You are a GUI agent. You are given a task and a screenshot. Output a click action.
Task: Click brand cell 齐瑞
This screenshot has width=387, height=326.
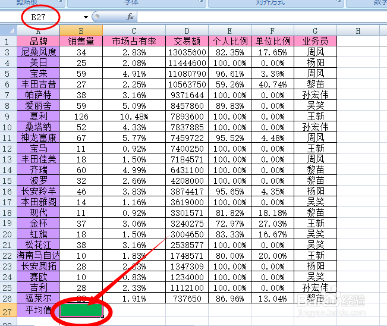point(38,170)
